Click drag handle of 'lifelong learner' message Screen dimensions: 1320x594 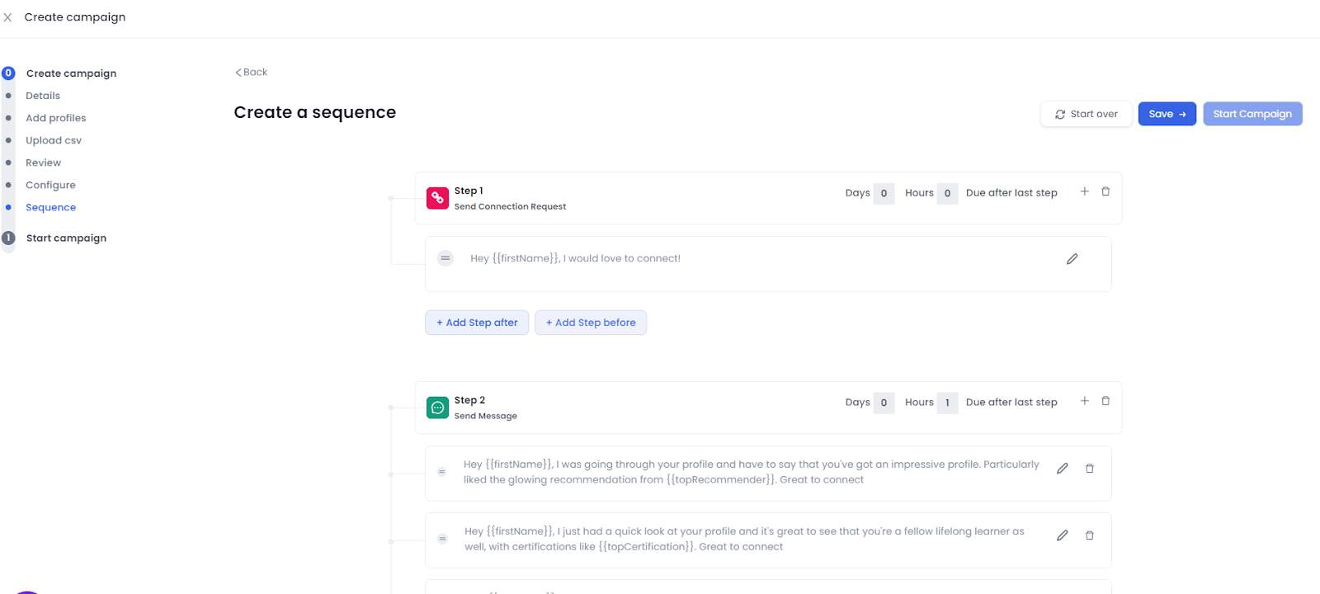tap(442, 539)
